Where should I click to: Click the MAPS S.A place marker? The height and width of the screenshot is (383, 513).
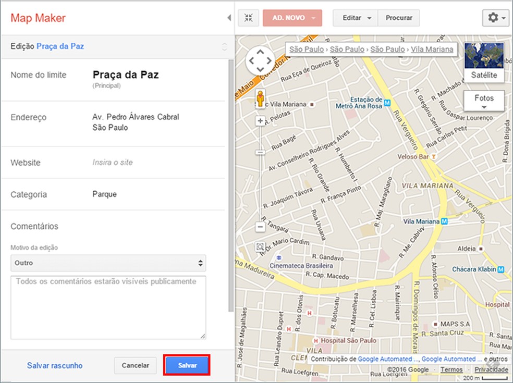click(435, 324)
